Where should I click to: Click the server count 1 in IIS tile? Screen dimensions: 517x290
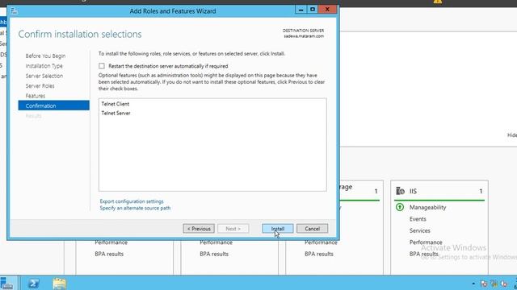click(x=481, y=191)
